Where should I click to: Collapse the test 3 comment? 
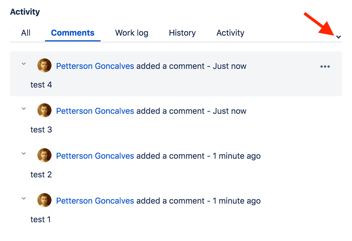click(23, 109)
